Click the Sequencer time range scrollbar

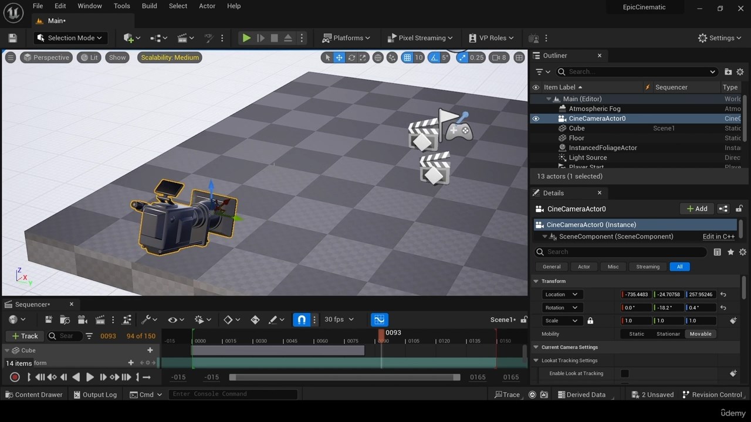tap(344, 377)
